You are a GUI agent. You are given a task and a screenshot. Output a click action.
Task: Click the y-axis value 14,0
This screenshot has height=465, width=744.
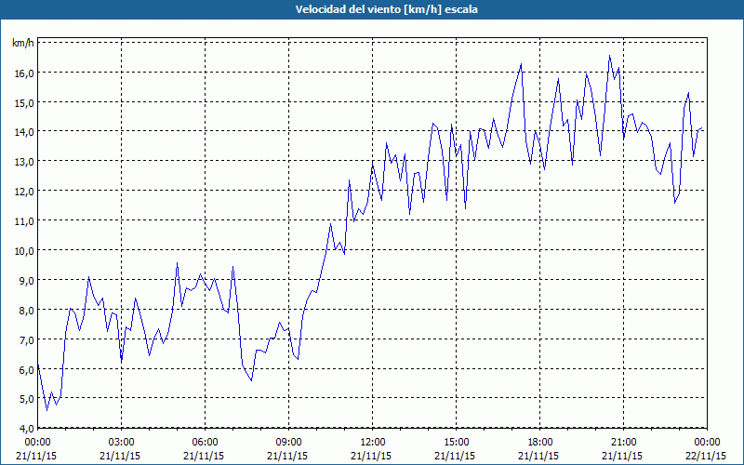tap(25, 132)
